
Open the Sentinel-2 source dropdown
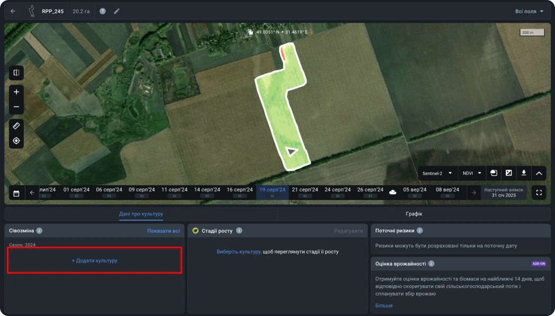click(437, 173)
